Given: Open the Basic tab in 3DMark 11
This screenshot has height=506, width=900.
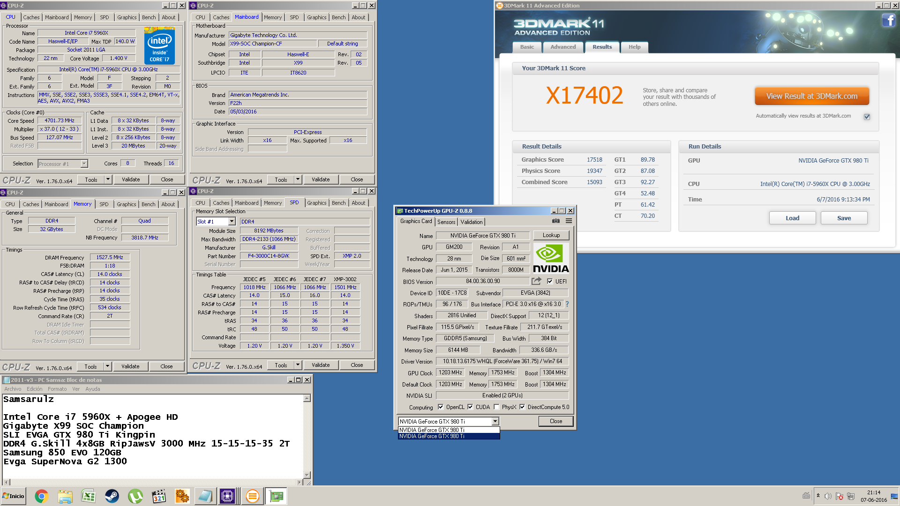Looking at the screenshot, I should [527, 47].
